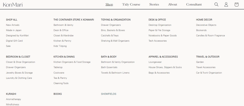Open Kitchen & Pantry link

[x=62, y=41]
